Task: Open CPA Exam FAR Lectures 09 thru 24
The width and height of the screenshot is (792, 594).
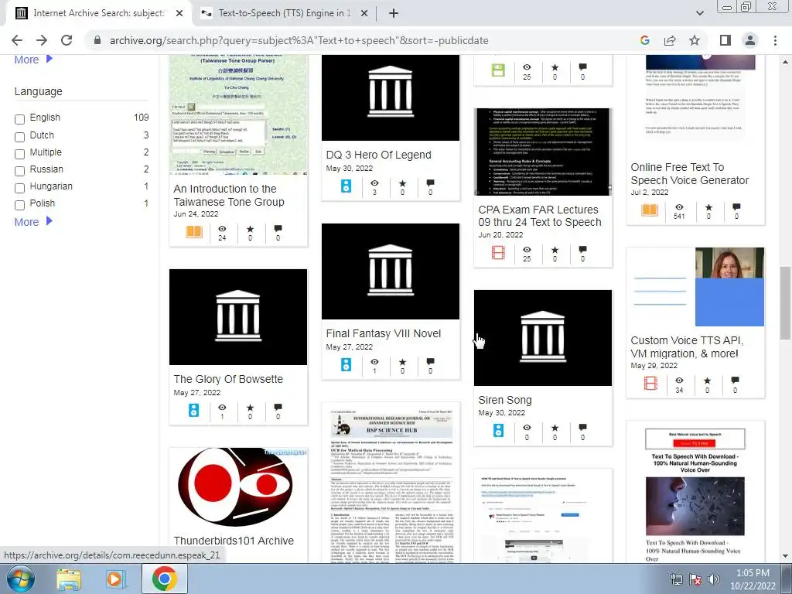Action: pyautogui.click(x=539, y=216)
